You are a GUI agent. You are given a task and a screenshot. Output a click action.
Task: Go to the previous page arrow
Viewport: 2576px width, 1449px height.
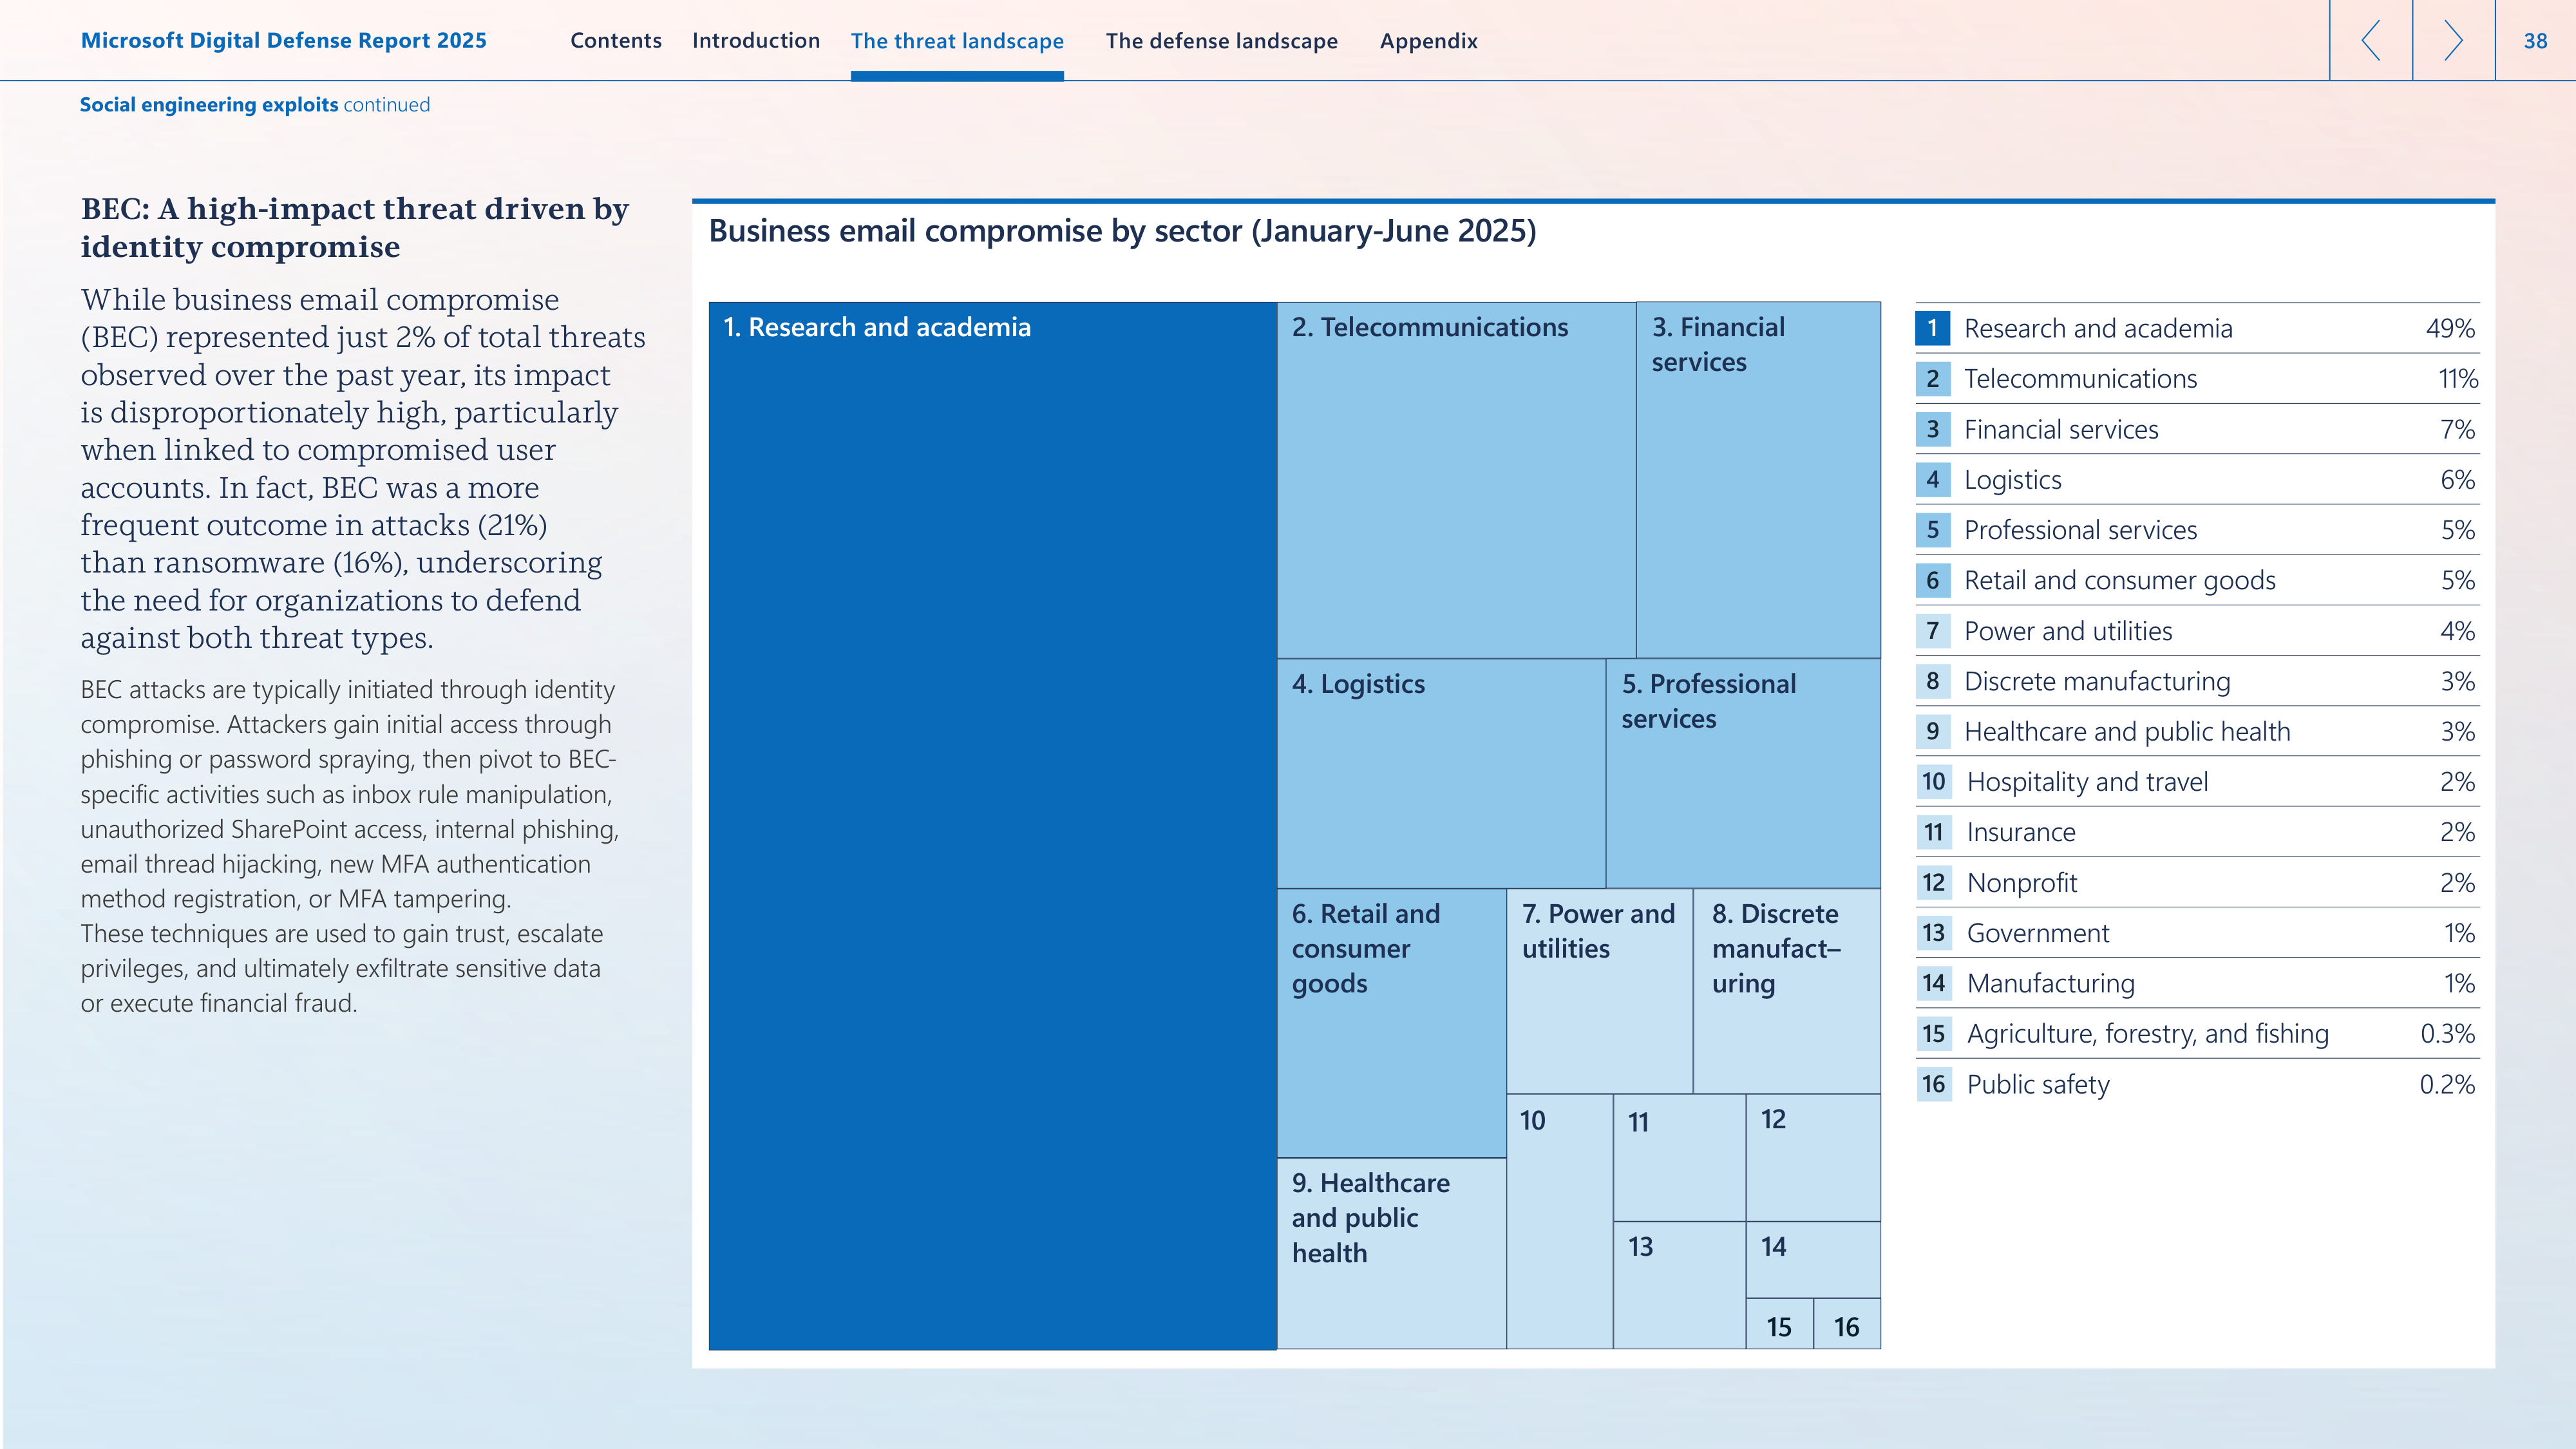pos(2371,40)
